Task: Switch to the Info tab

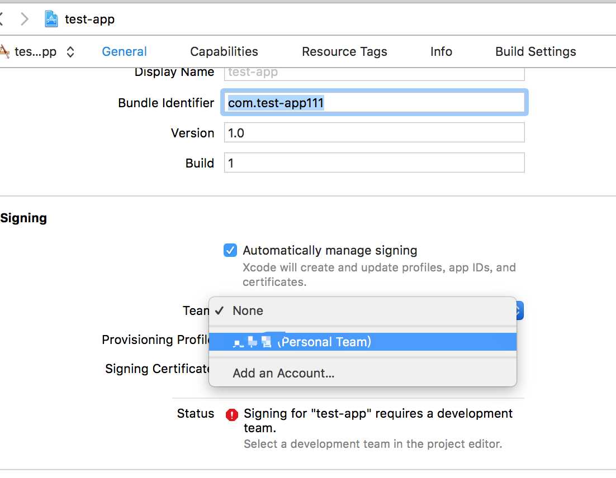Action: (441, 51)
